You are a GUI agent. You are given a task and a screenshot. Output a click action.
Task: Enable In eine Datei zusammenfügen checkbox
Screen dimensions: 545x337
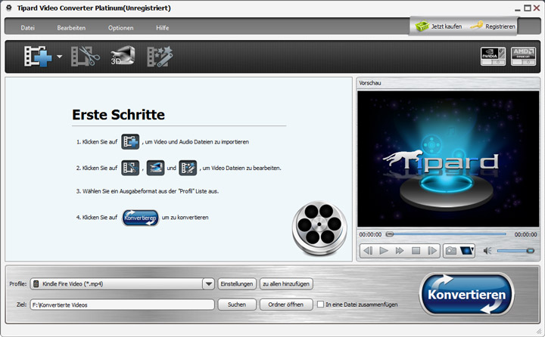tap(320, 305)
